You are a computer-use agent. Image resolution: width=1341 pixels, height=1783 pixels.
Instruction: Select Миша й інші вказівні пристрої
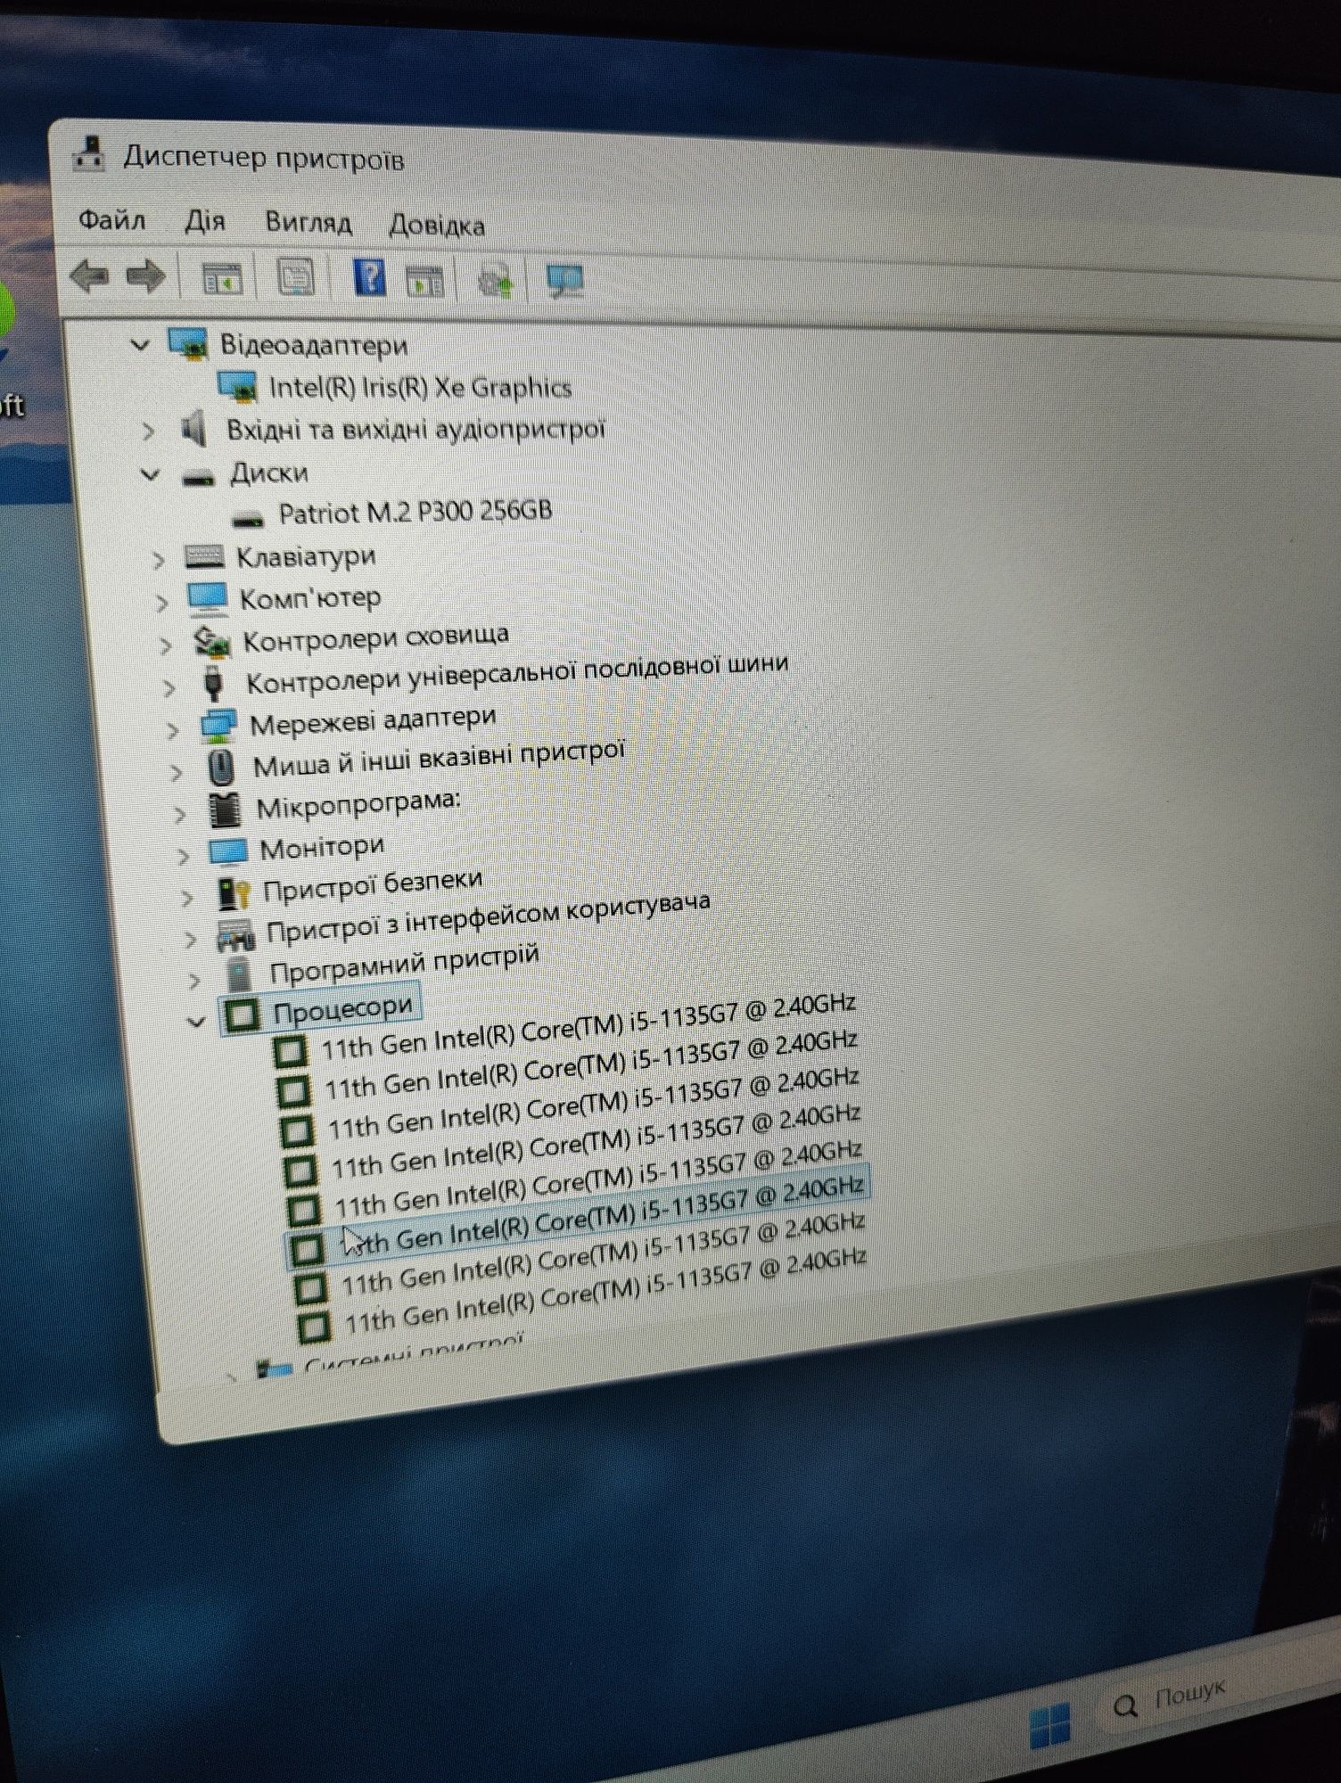coord(438,759)
